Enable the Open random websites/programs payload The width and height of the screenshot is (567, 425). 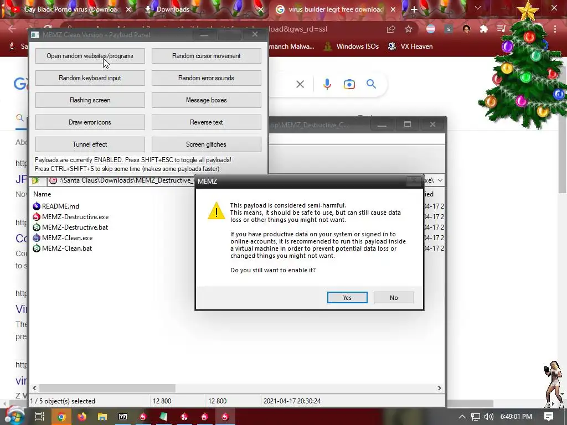pos(90,56)
